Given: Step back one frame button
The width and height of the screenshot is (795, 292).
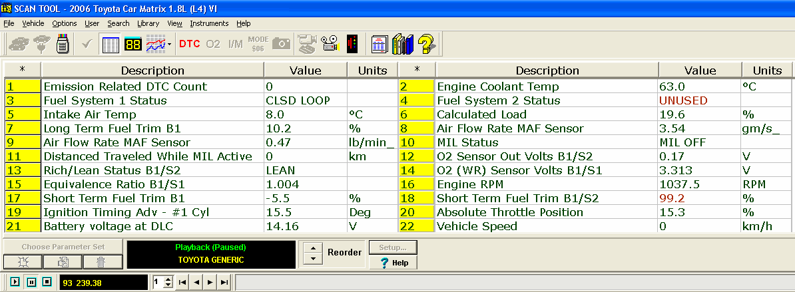Looking at the screenshot, I should coord(196,283).
